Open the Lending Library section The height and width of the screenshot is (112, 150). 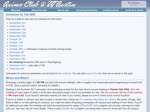click(x=111, y=10)
